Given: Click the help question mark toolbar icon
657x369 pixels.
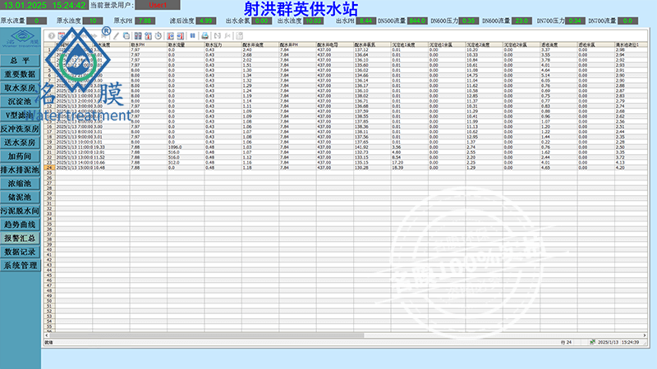Looking at the screenshot, I should point(51,36).
